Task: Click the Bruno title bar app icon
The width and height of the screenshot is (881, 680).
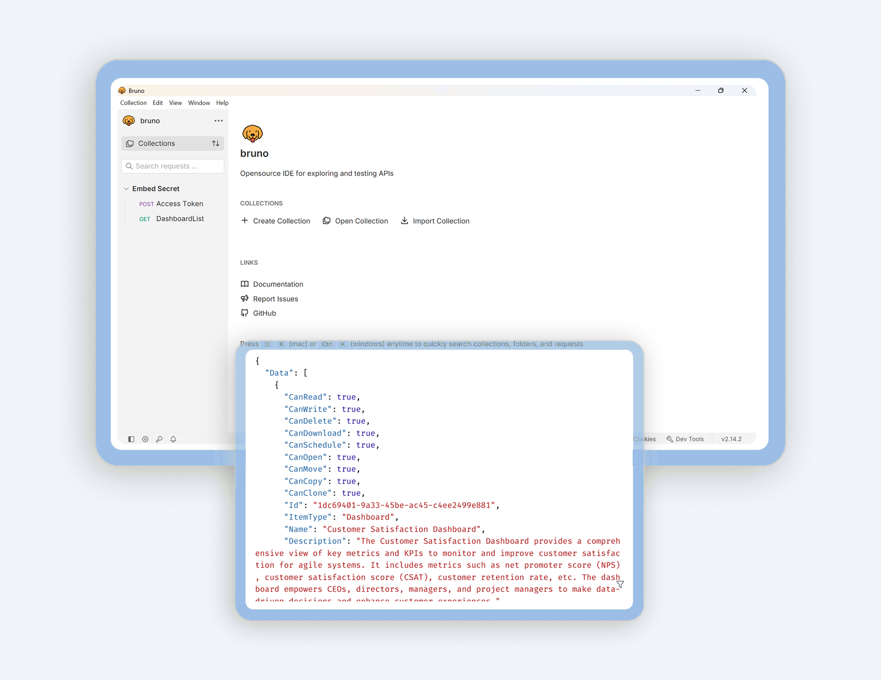Action: [x=122, y=91]
